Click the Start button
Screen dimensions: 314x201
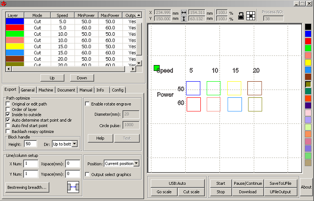[220, 183]
